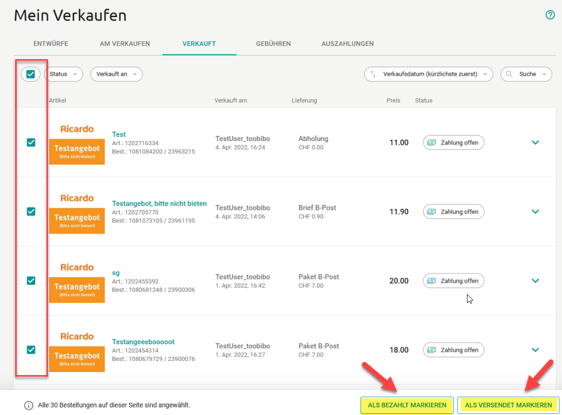Image resolution: width=562 pixels, height=415 pixels.
Task: Select the Verkauft tab
Action: (x=199, y=43)
